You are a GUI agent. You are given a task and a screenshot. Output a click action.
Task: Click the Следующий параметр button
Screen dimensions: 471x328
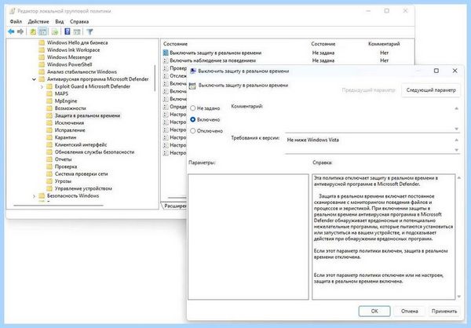[x=431, y=90]
